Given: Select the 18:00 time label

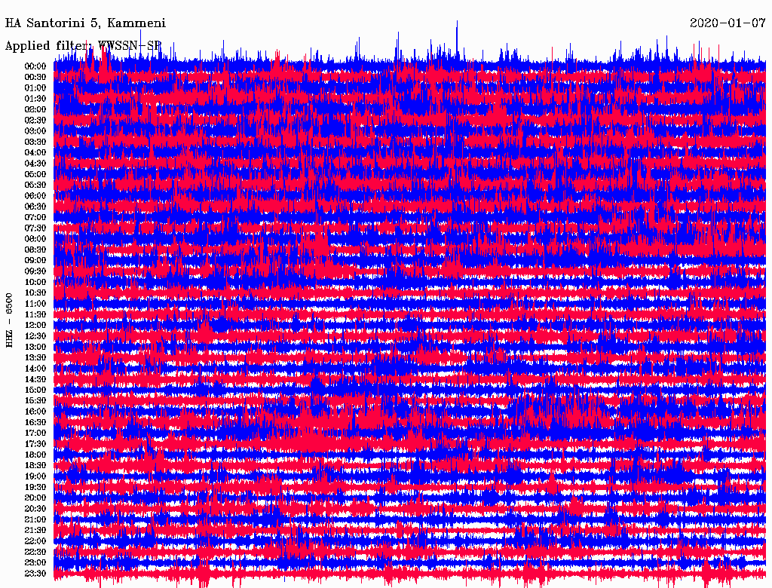Looking at the screenshot, I should pos(35,455).
